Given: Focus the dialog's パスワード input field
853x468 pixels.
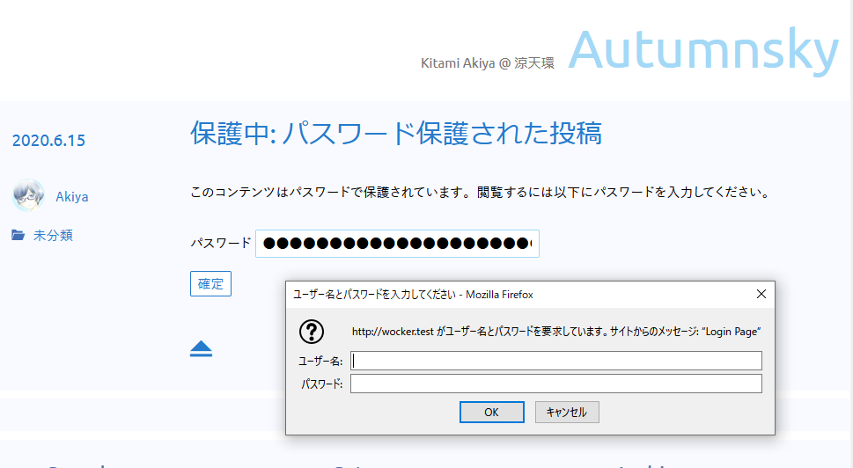Looking at the screenshot, I should 555,384.
